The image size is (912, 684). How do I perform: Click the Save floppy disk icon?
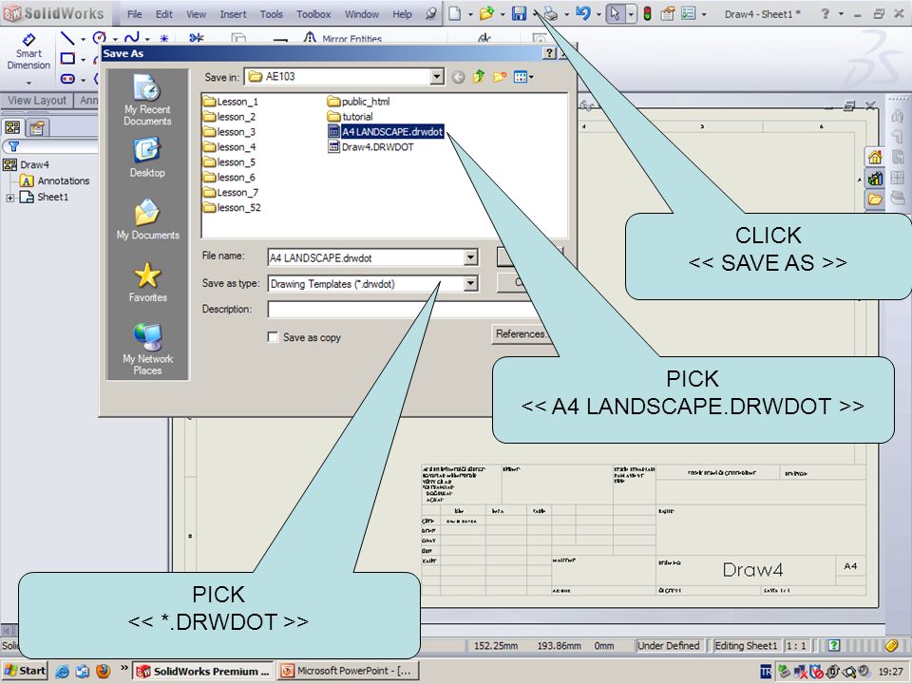(519, 13)
